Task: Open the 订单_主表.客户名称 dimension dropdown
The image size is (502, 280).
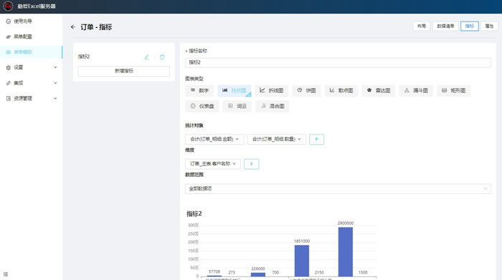Action: point(213,164)
